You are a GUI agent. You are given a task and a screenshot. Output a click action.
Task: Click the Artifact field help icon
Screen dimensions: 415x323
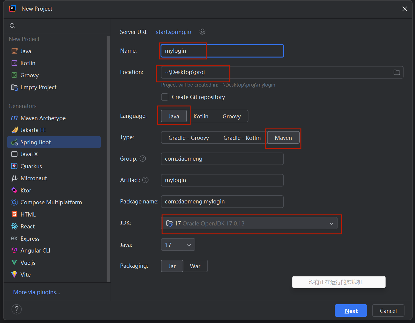pos(145,180)
